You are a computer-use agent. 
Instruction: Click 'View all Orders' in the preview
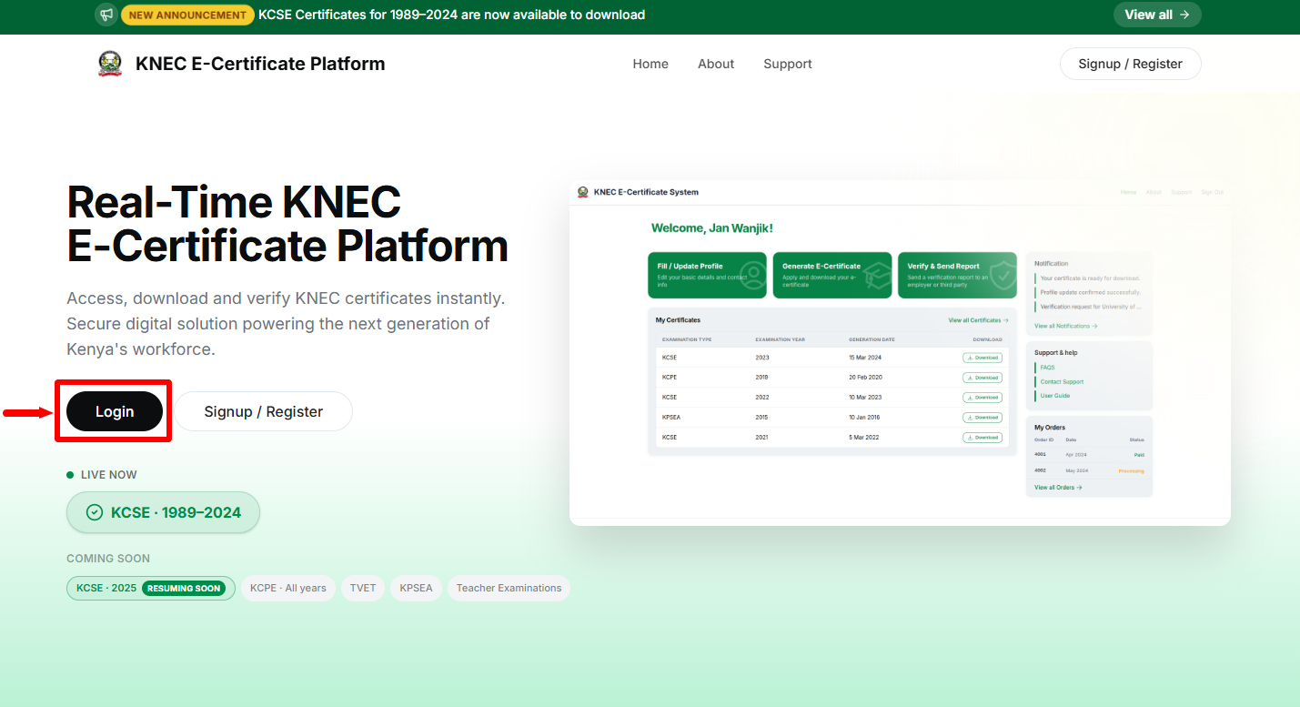coord(1058,488)
